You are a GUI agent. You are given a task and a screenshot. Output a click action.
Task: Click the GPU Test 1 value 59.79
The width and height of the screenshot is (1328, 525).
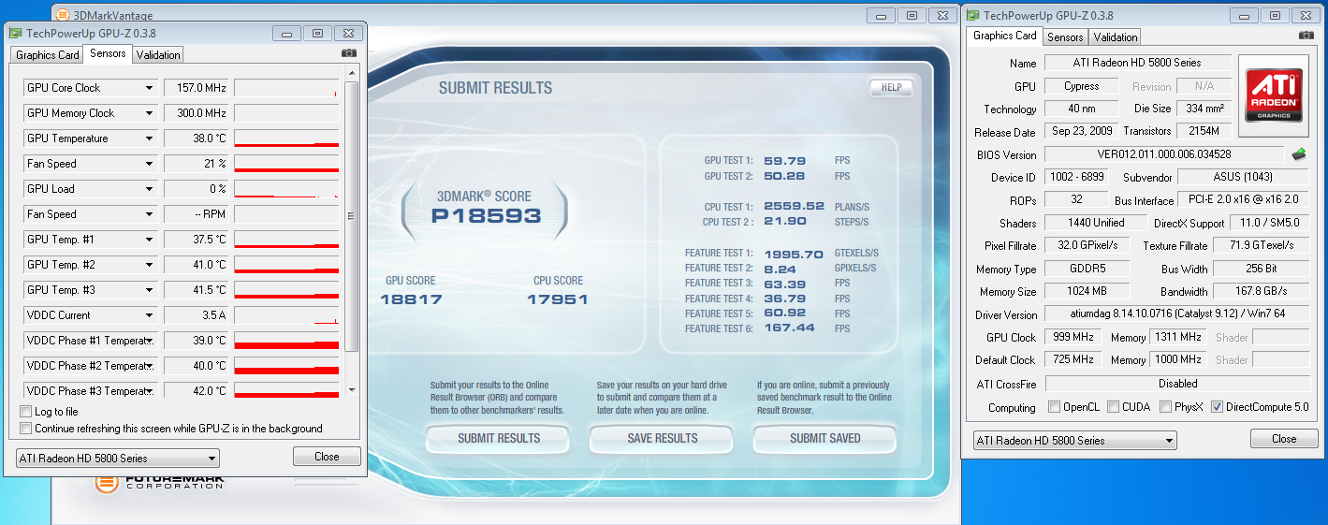coord(784,161)
